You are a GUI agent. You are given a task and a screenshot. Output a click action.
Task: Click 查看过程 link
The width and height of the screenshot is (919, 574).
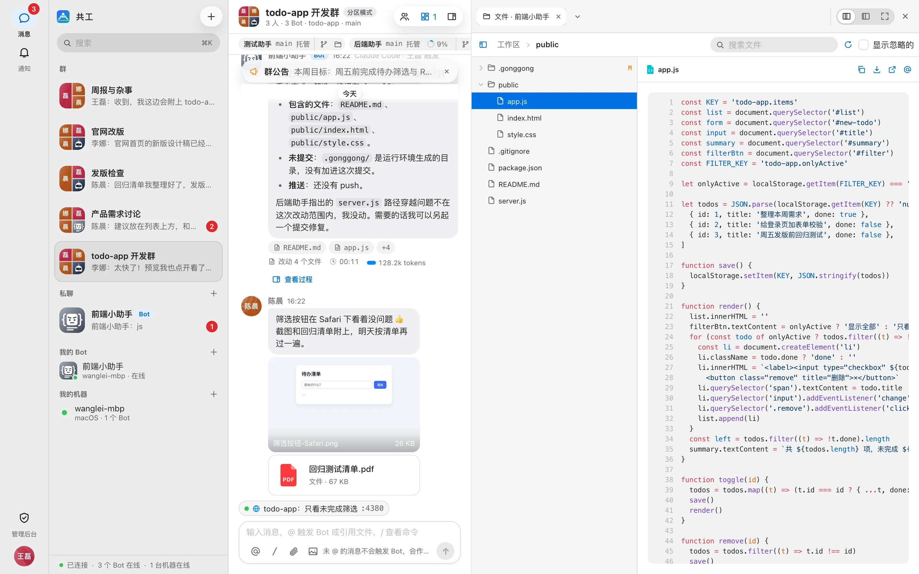292,279
